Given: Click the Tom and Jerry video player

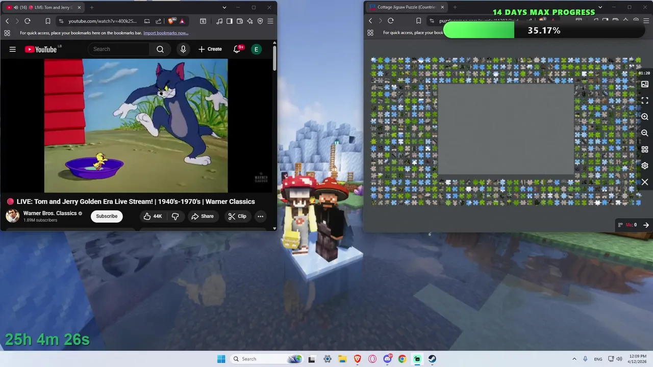Looking at the screenshot, I should [136, 126].
